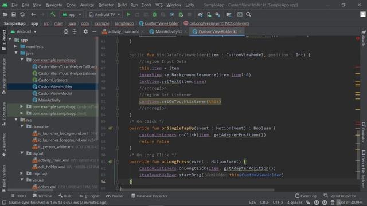Run the app with green play button

(x=128, y=14)
